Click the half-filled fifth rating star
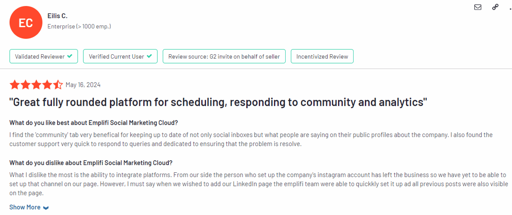Viewport: 512px width, 215px height. [58, 85]
